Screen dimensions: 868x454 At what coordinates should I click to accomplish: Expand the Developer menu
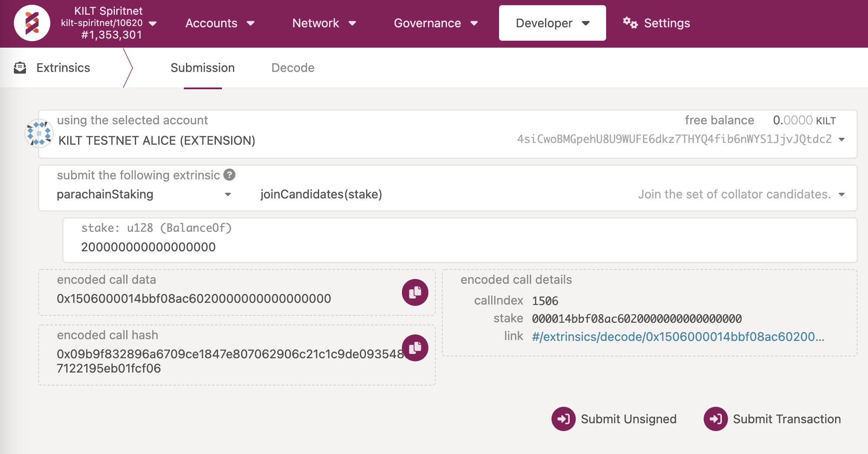click(x=552, y=23)
